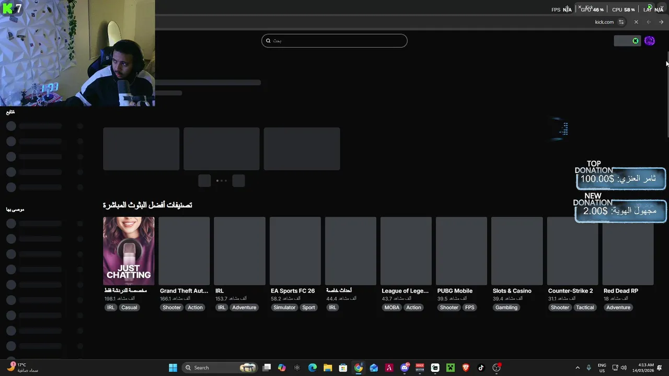Click the Kick search field
The image size is (669, 376).
pos(334,41)
